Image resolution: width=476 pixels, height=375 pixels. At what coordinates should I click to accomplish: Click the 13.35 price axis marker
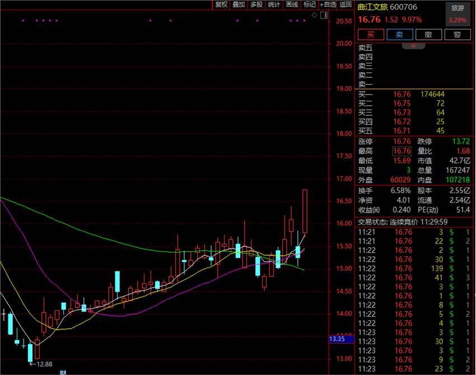[x=342, y=339]
